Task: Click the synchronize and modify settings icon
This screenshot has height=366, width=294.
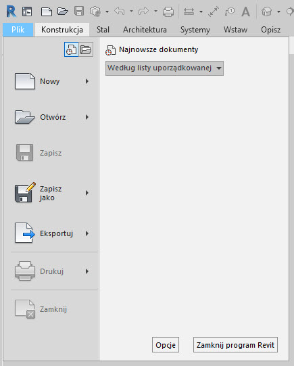Action: (x=95, y=12)
